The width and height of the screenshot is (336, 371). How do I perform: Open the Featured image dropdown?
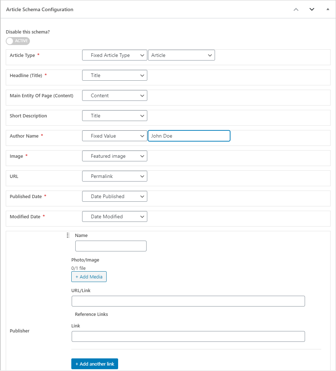click(x=115, y=156)
